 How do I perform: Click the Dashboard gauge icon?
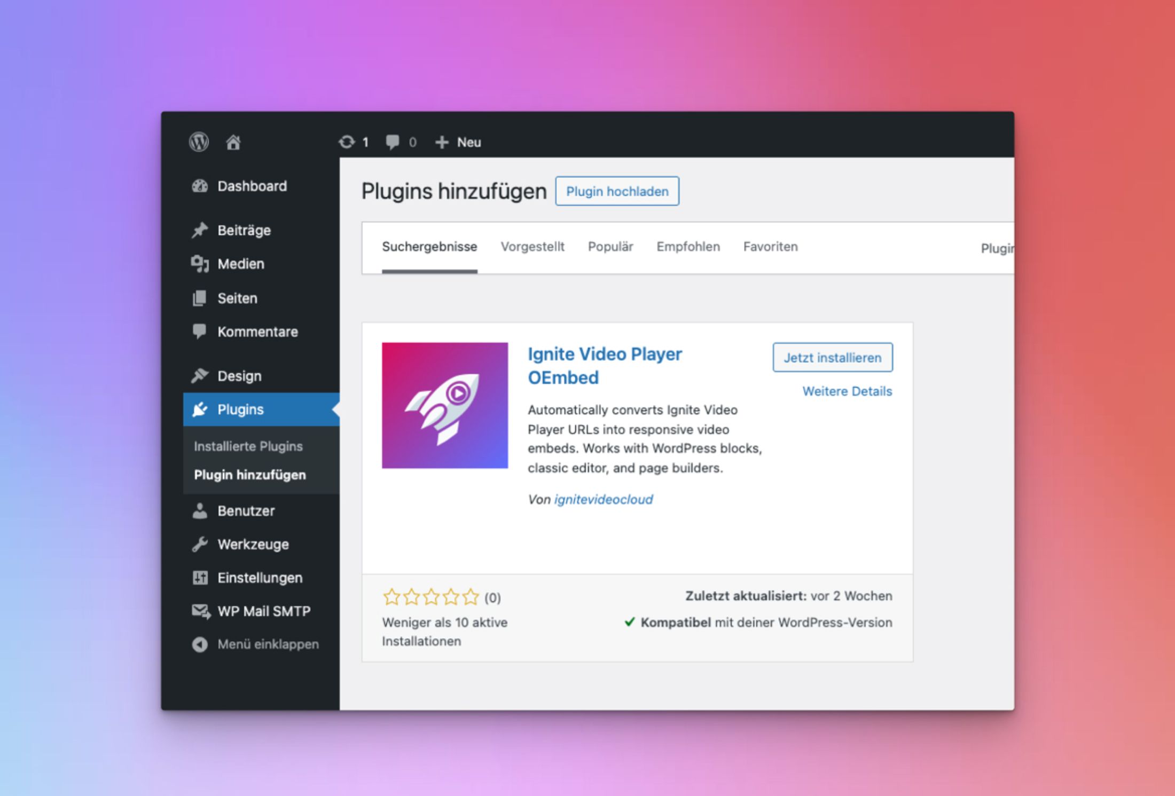(199, 185)
